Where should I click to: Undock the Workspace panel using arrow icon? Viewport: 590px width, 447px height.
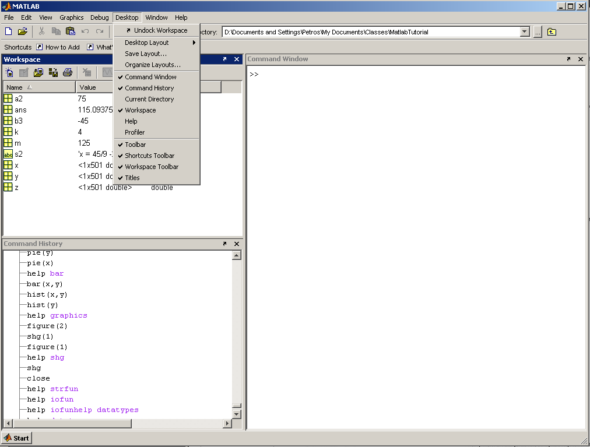[224, 59]
